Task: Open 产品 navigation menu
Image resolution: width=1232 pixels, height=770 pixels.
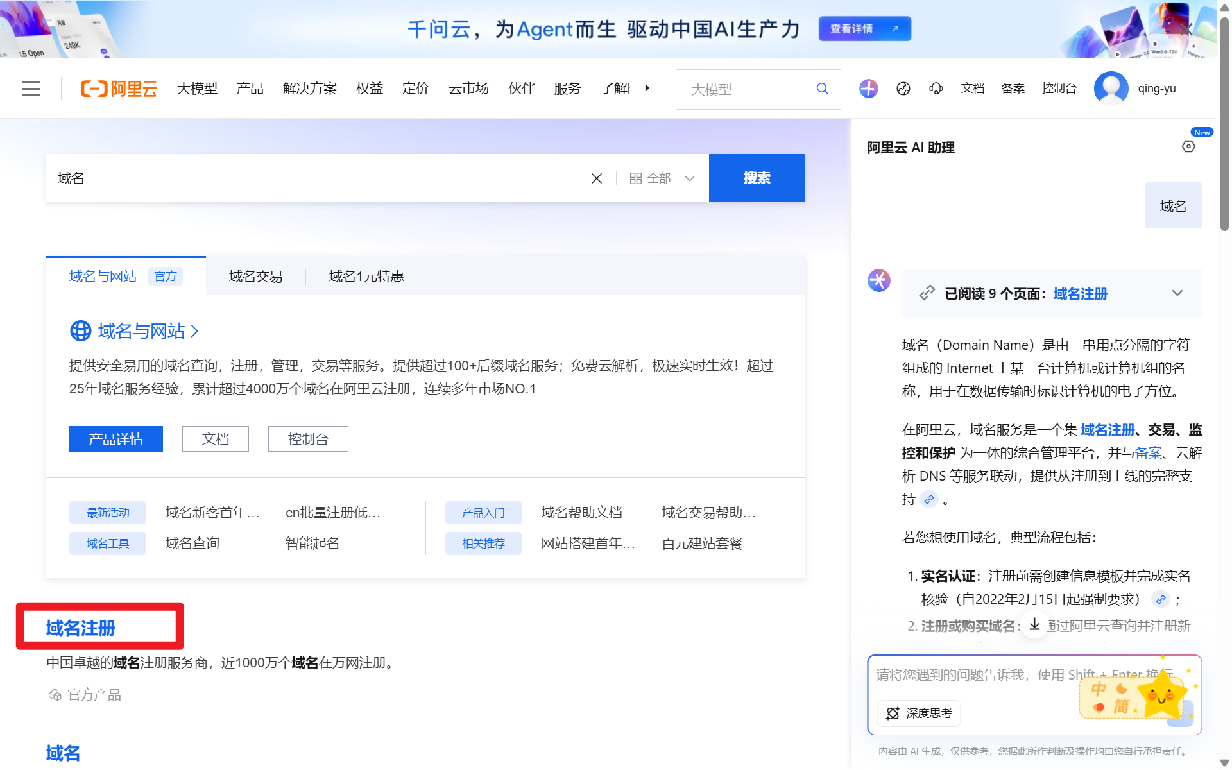Action: click(x=250, y=89)
